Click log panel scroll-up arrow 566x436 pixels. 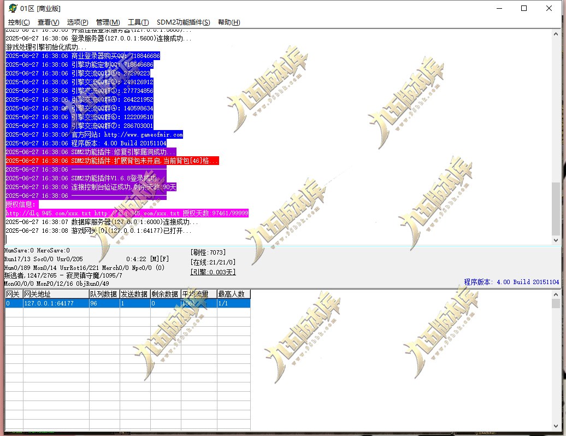[556, 34]
